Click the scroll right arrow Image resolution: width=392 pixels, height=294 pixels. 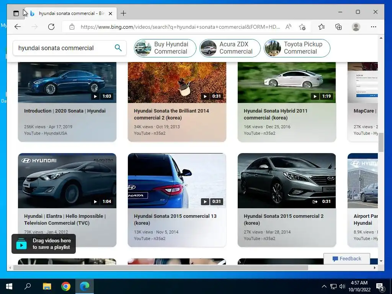(x=374, y=268)
